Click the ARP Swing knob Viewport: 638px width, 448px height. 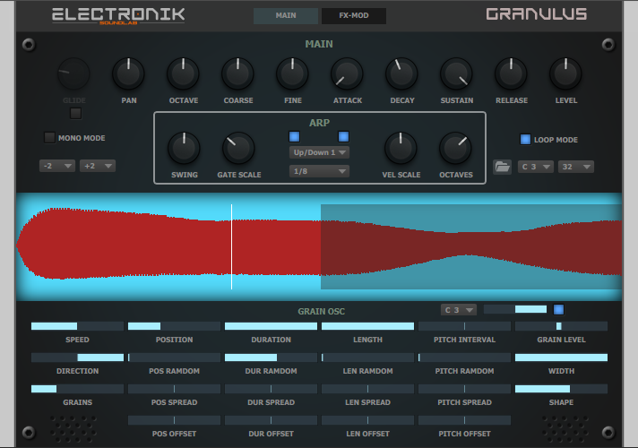click(x=184, y=148)
